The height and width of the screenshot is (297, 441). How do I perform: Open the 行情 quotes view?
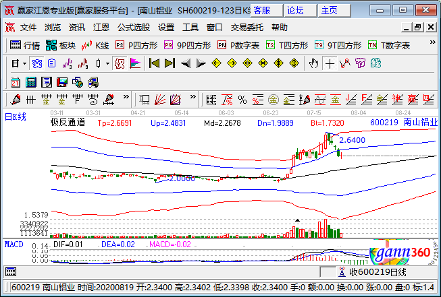(25, 45)
